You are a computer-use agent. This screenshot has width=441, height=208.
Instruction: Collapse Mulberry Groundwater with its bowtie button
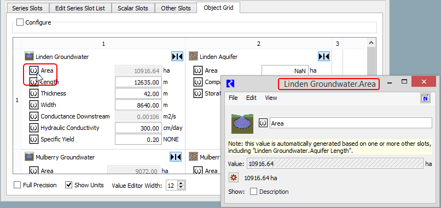pyautogui.click(x=176, y=157)
